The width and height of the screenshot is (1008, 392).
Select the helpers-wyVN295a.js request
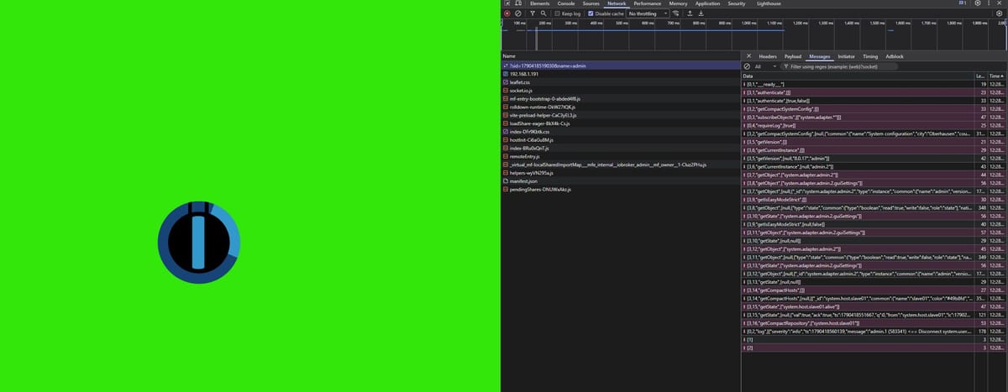(621, 173)
